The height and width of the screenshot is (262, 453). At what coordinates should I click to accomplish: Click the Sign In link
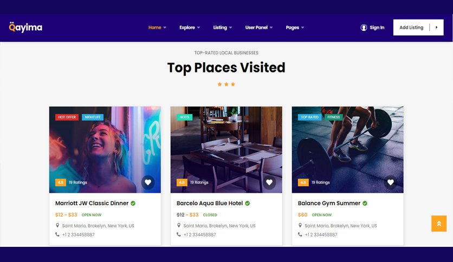tap(377, 28)
